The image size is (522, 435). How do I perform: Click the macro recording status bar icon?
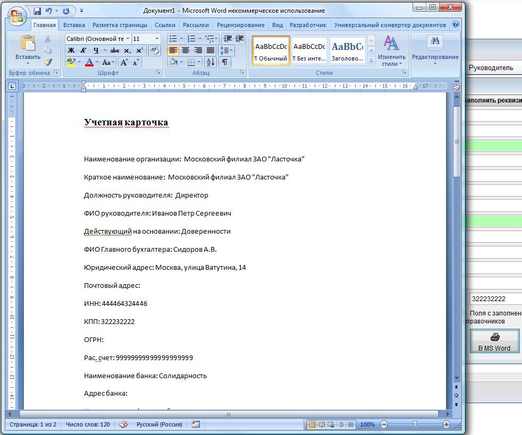196,424
